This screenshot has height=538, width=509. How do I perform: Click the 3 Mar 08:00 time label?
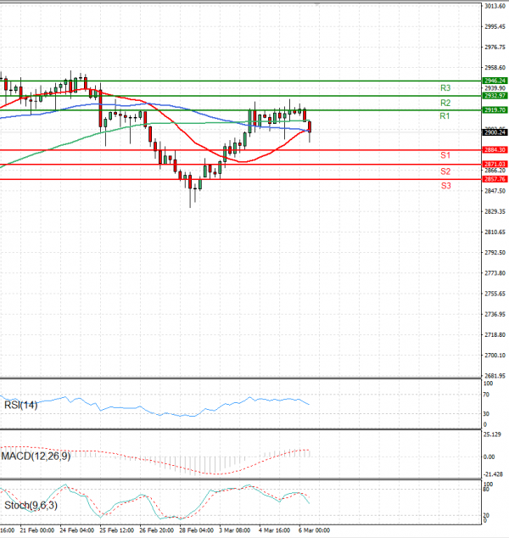[233, 530]
